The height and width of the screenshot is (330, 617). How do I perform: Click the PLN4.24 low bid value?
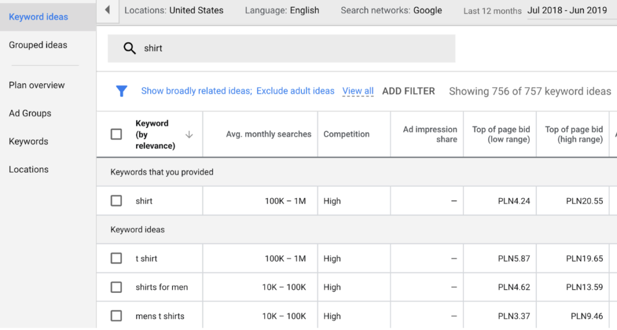[x=514, y=201]
